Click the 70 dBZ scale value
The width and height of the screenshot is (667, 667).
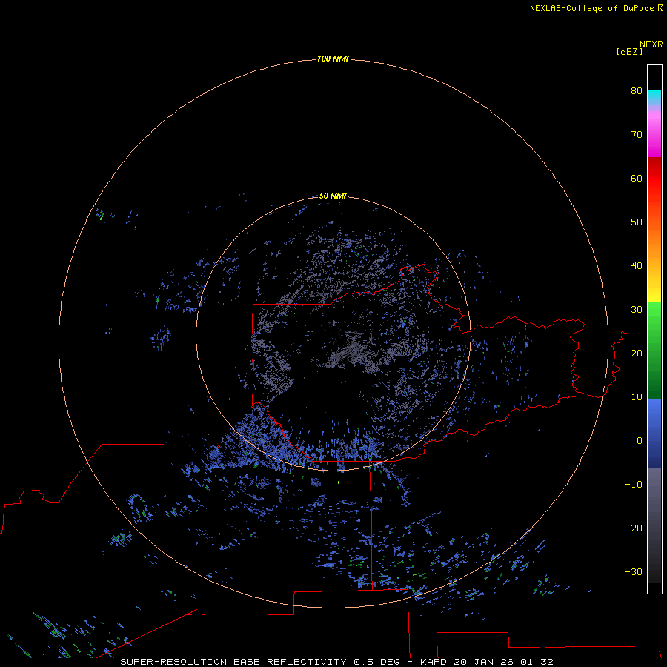pos(637,134)
